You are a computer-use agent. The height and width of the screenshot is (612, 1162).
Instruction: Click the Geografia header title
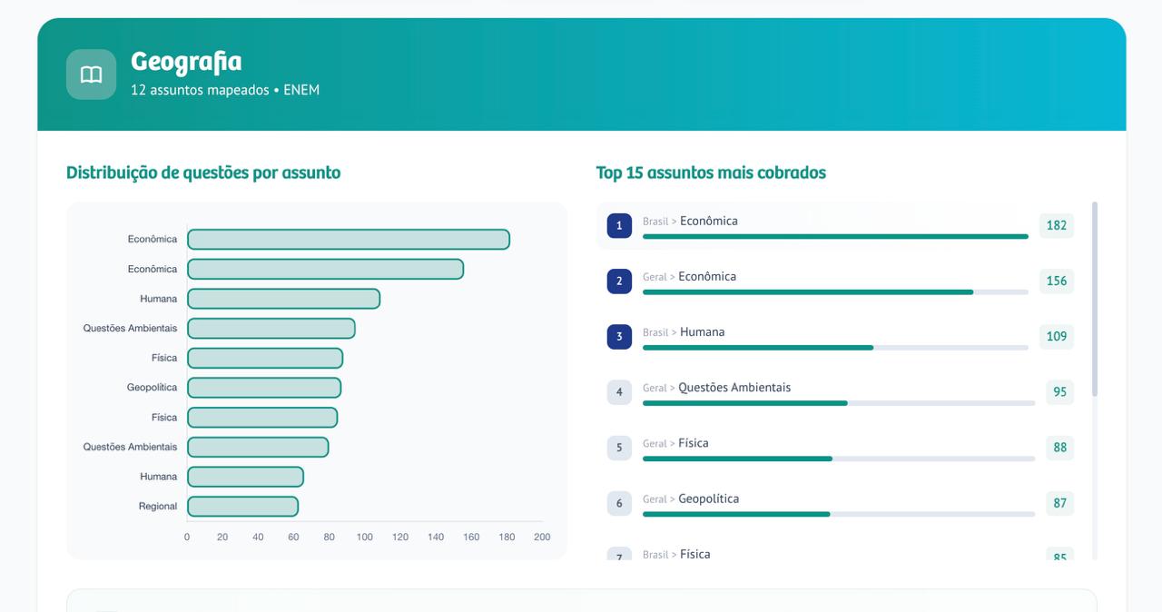[186, 62]
